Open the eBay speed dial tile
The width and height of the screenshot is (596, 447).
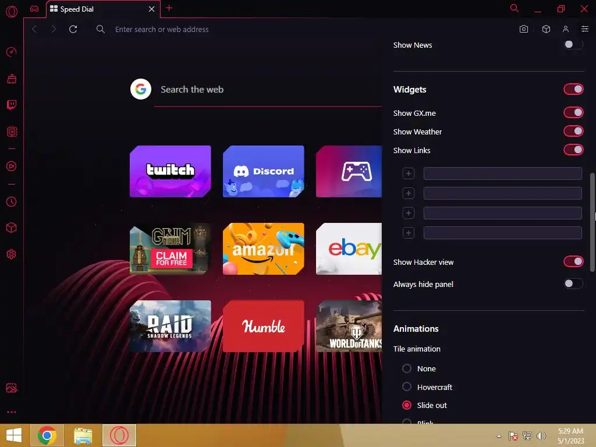click(x=349, y=249)
